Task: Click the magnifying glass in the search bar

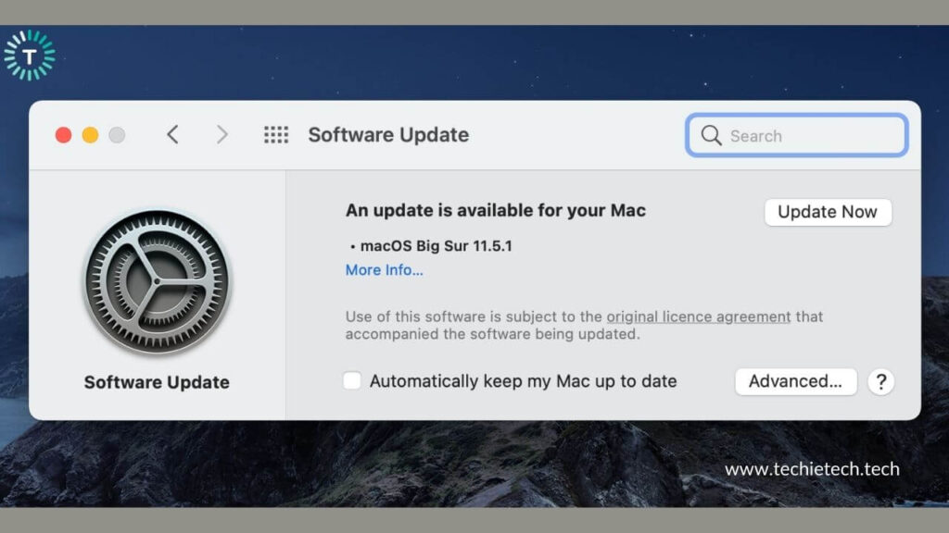Action: tap(710, 135)
